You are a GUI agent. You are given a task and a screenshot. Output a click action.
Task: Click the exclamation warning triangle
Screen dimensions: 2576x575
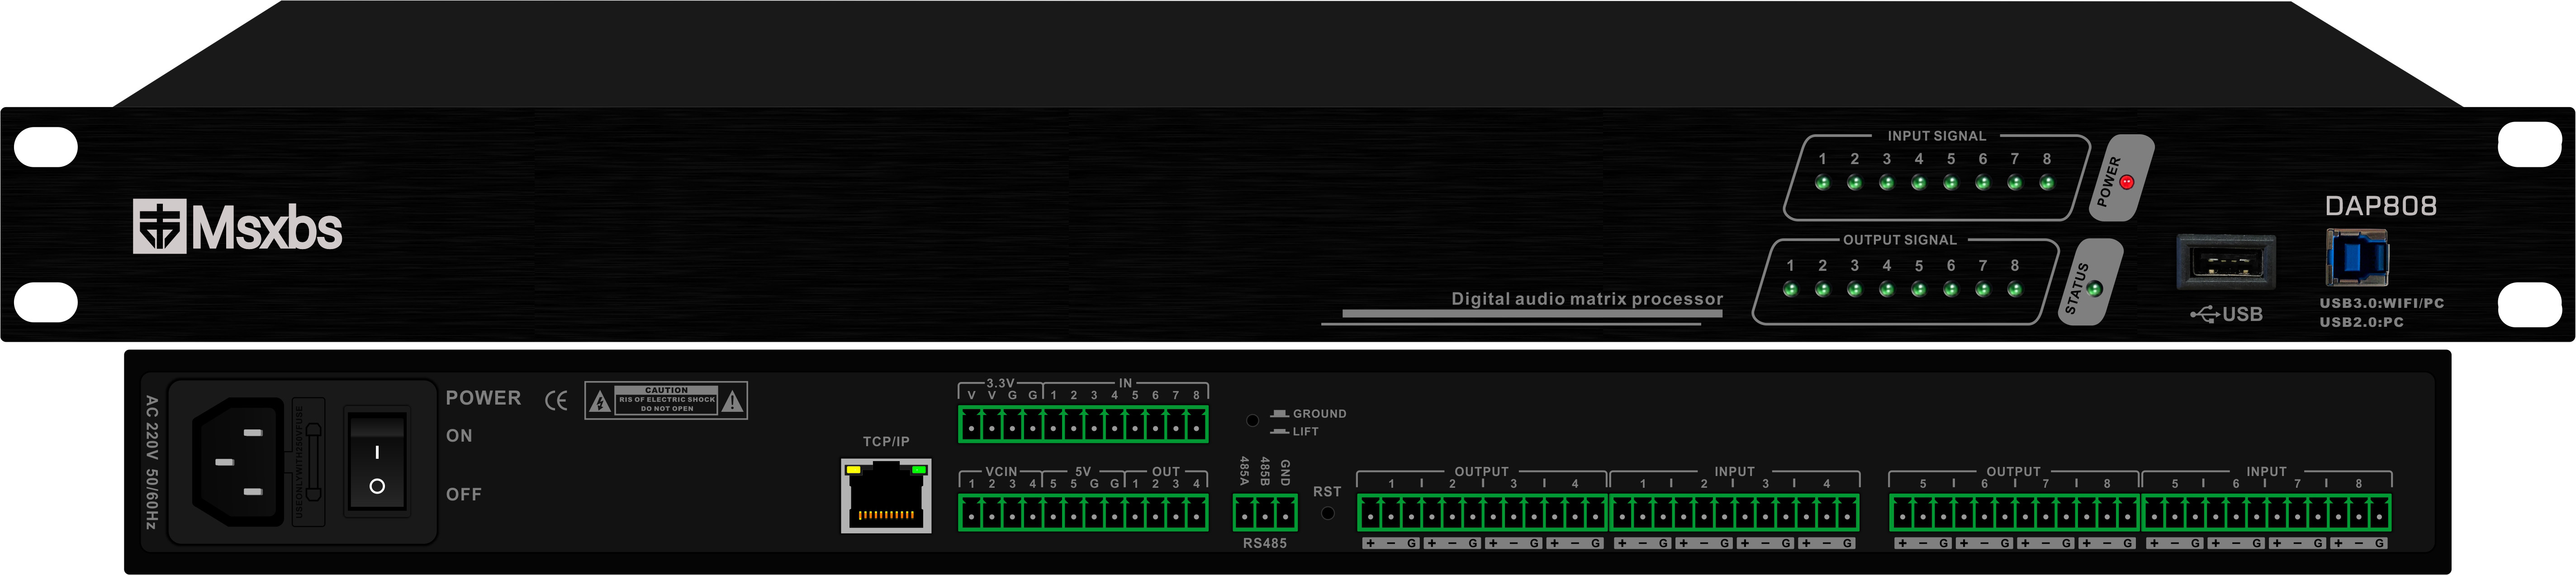click(x=732, y=401)
